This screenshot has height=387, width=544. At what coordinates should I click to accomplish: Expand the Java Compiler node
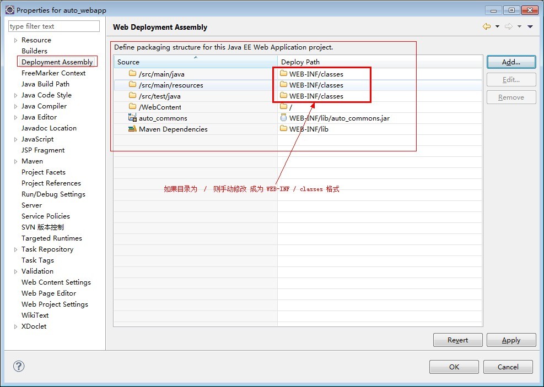coord(15,106)
